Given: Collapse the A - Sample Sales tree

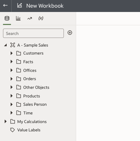Looking at the screenshot, I should (6, 45).
